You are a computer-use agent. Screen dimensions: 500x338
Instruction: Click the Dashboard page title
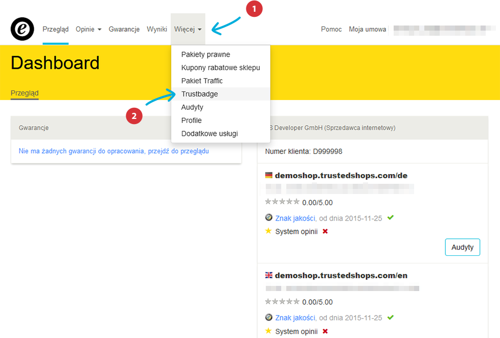click(x=55, y=63)
